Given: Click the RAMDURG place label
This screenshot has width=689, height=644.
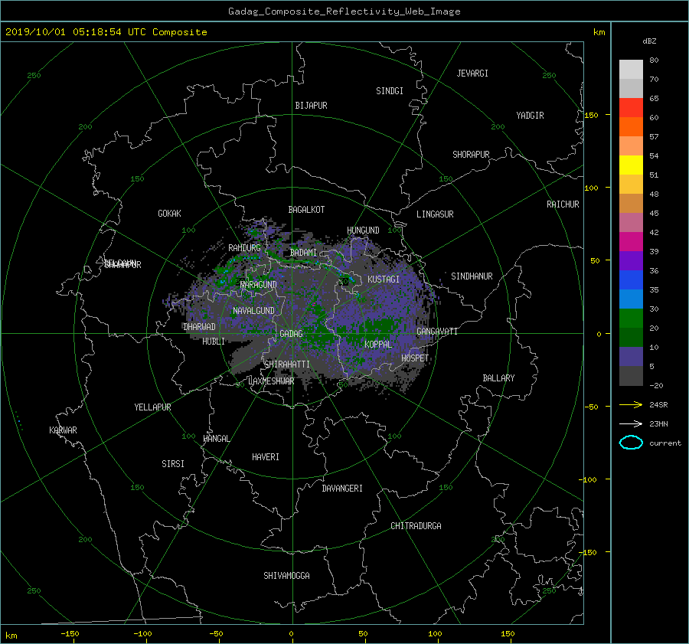Looking at the screenshot, I should click(244, 248).
